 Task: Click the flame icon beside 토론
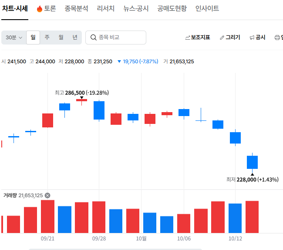pyautogui.click(x=39, y=9)
